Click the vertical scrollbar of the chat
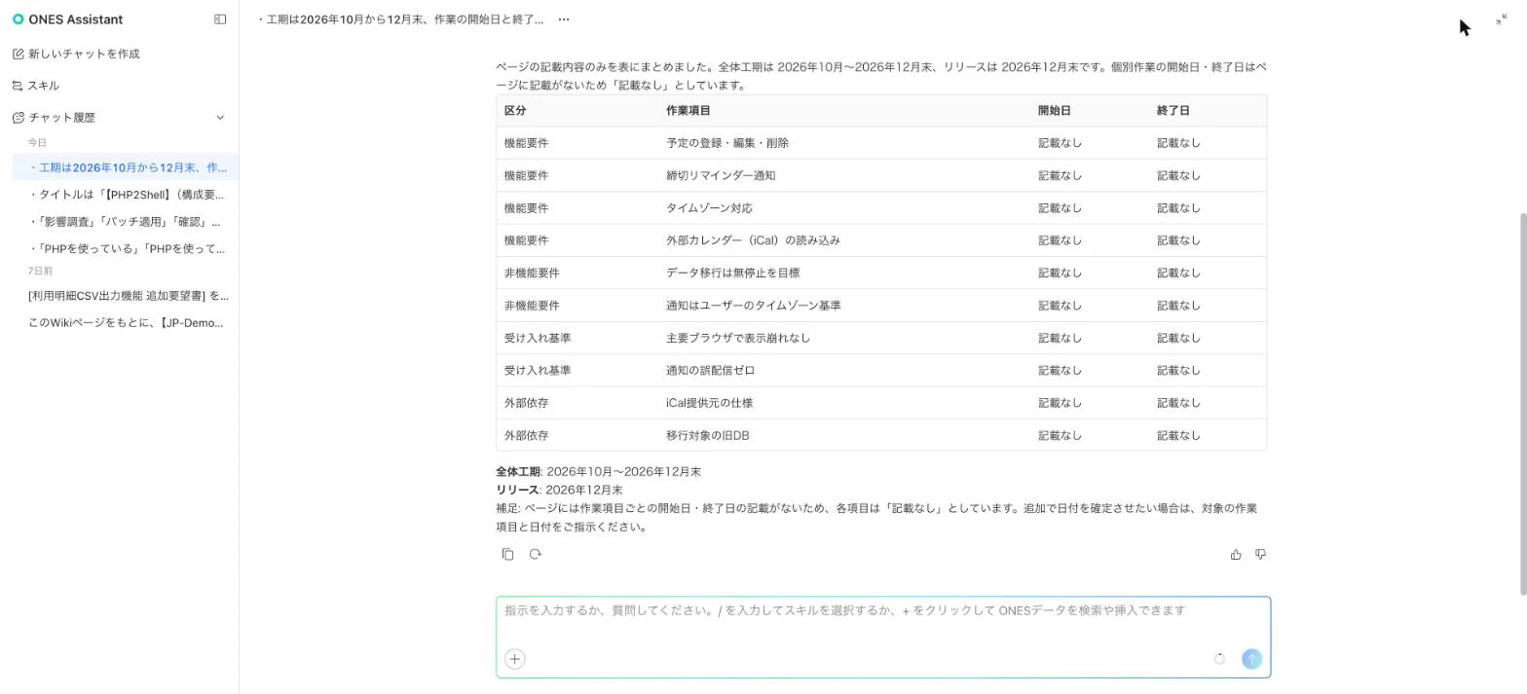The width and height of the screenshot is (1527, 694). point(1522,403)
